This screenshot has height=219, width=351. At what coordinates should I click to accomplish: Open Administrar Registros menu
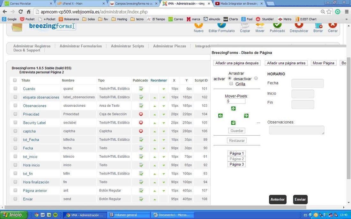tap(32, 46)
